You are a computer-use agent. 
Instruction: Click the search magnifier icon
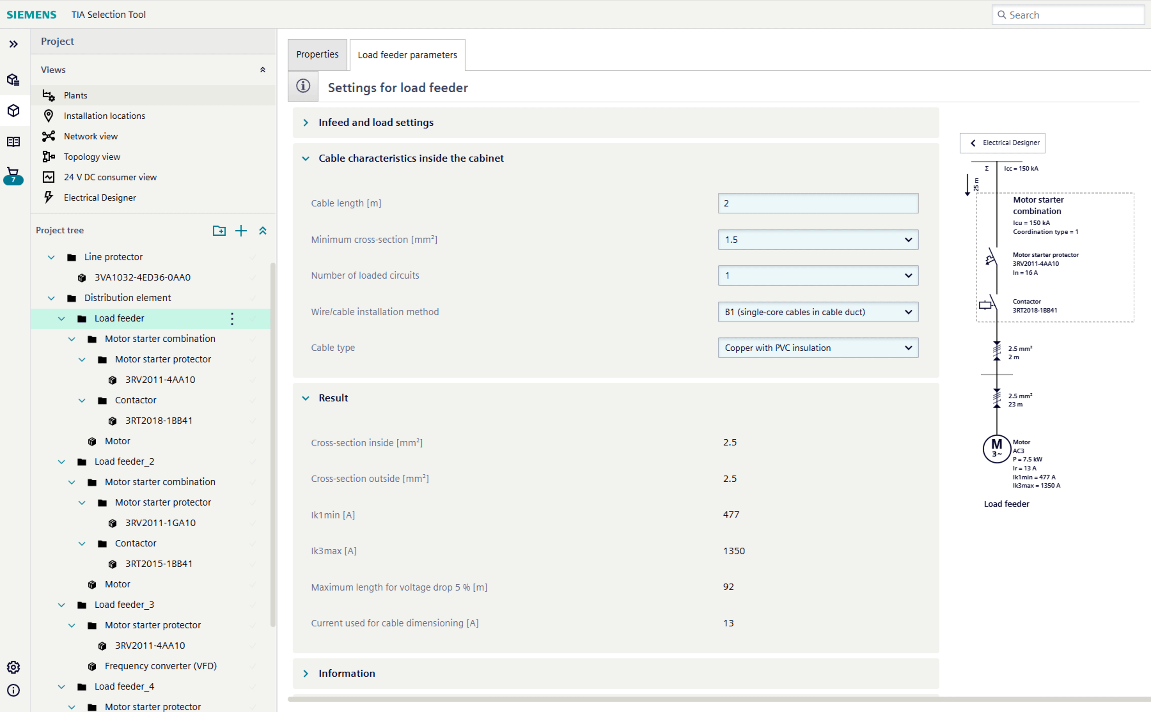coord(1002,15)
